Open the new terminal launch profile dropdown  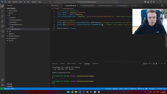[x=151, y=63]
